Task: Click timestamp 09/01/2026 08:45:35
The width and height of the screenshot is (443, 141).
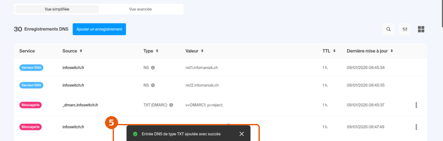Action: (x=365, y=85)
